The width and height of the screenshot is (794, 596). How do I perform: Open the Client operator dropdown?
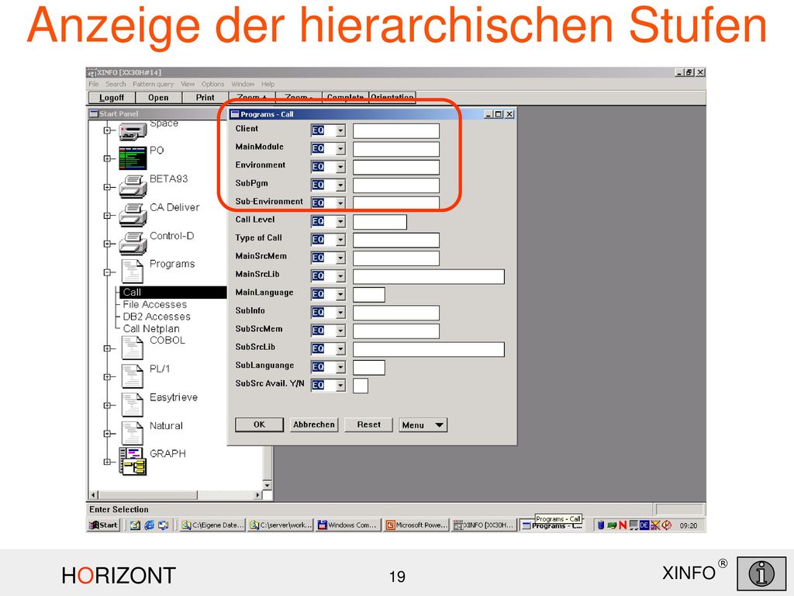(340, 130)
